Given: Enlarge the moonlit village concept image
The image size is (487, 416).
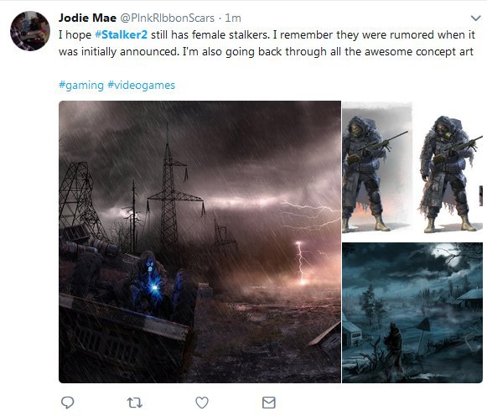Looking at the screenshot, I should coord(412,313).
